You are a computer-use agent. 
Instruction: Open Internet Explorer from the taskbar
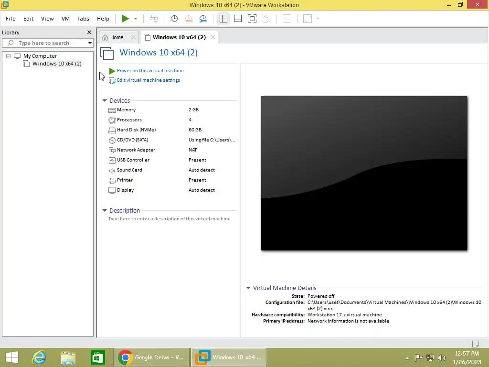39,357
